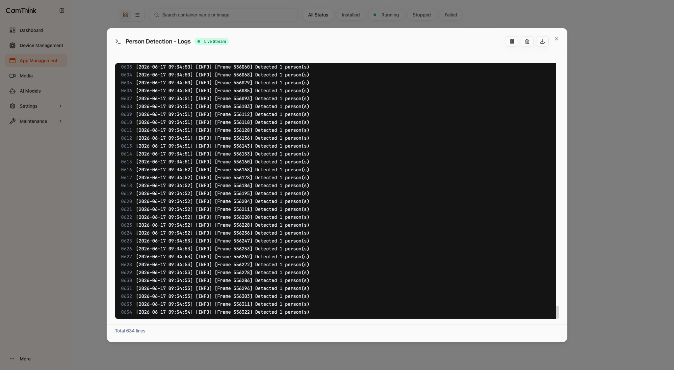
Task: Download the logs file
Action: [x=542, y=42]
